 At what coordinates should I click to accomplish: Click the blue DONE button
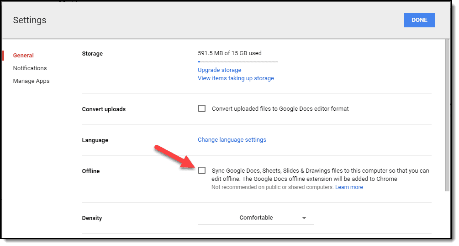419,20
